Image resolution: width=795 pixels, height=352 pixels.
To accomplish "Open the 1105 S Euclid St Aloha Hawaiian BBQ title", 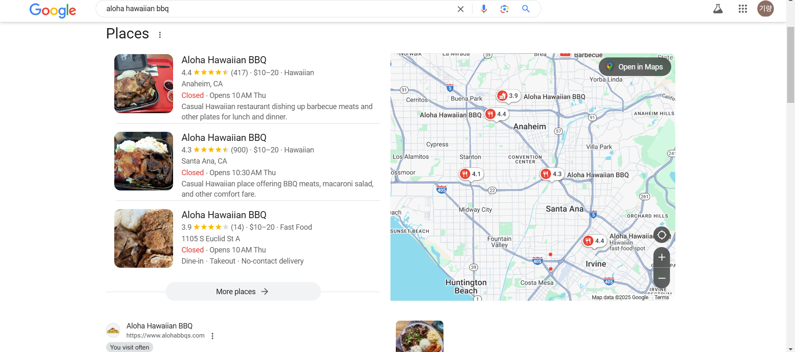I will click(224, 215).
